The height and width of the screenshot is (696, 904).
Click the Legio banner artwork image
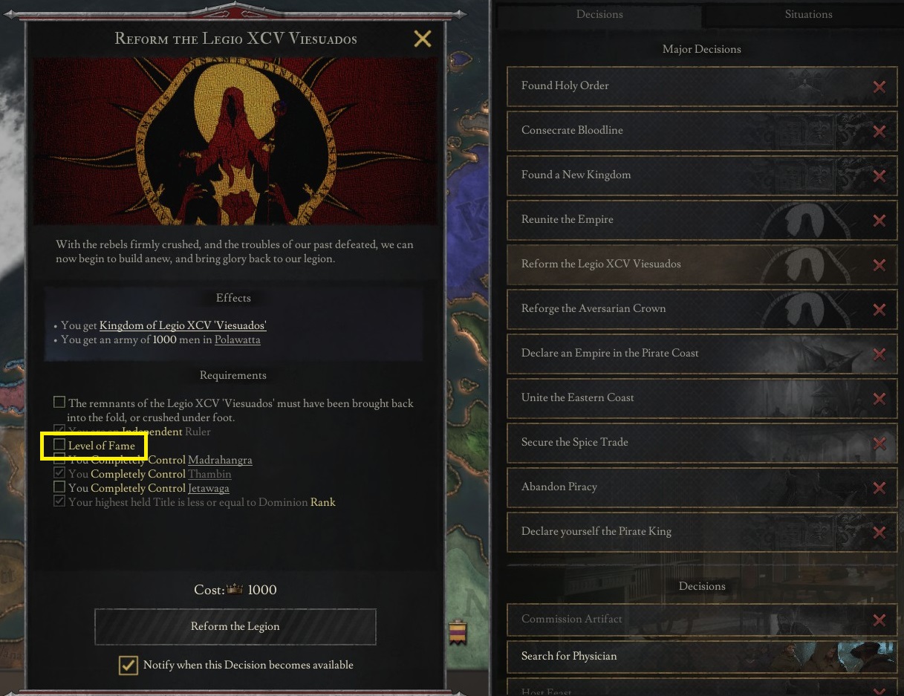pyautogui.click(x=235, y=141)
